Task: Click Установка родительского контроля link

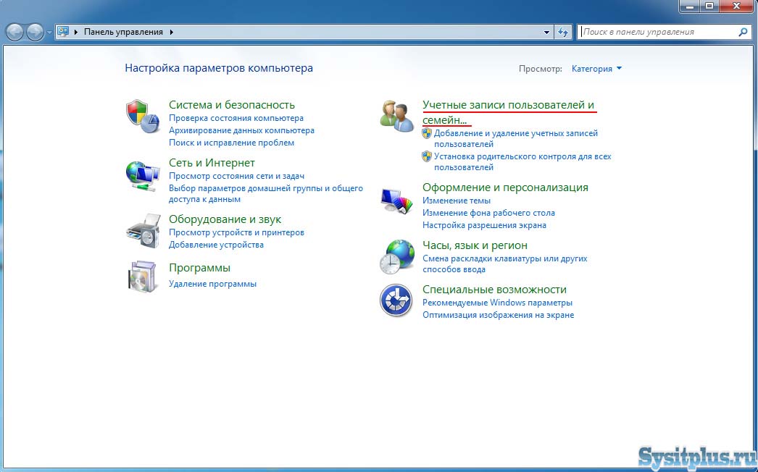Action: pyautogui.click(x=522, y=162)
